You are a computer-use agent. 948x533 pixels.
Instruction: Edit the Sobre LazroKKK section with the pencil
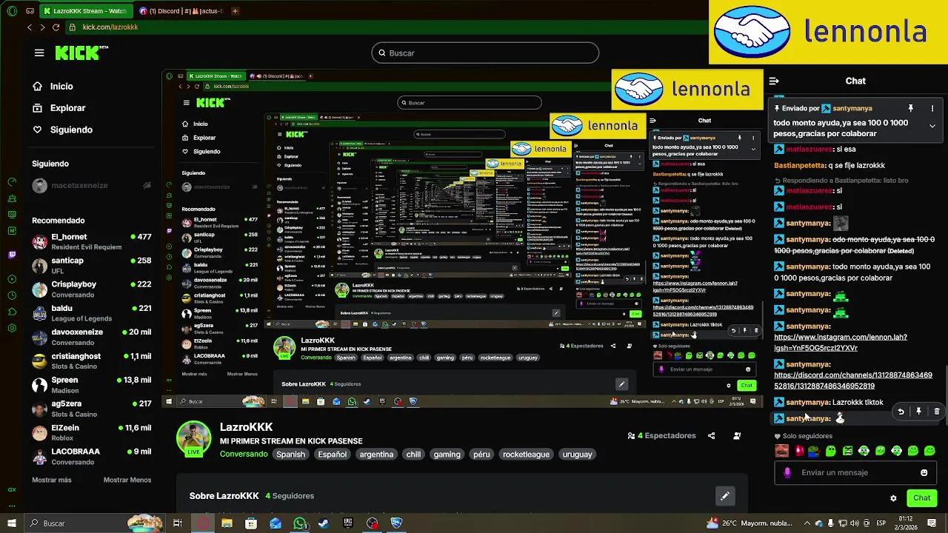[725, 496]
